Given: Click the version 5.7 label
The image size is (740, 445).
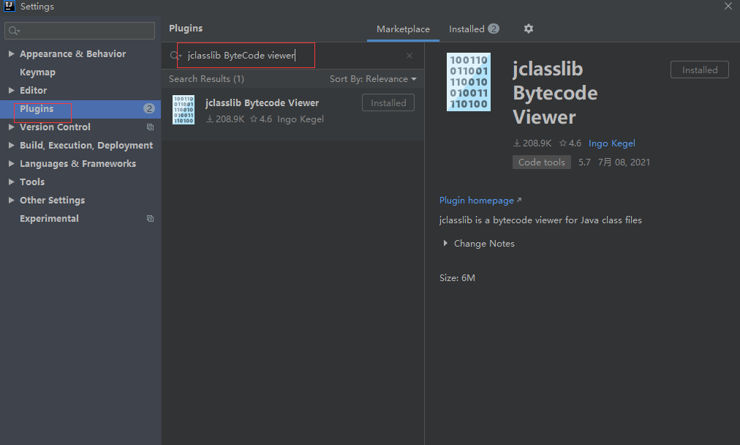Looking at the screenshot, I should [x=584, y=162].
